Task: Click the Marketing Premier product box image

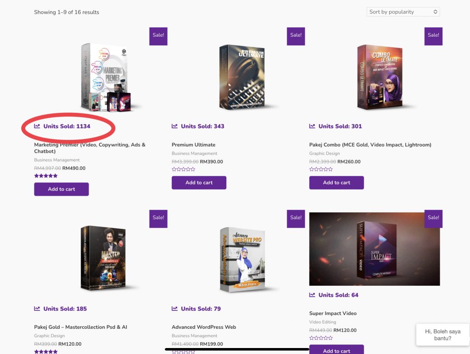Action: 106,77
